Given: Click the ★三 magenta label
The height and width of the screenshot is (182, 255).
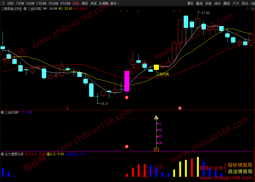Looking at the screenshot, I should tap(159, 124).
